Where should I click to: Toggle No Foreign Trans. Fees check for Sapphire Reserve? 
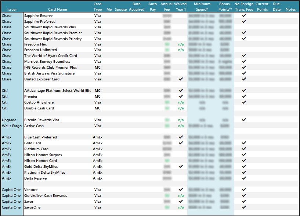coord(243,15)
